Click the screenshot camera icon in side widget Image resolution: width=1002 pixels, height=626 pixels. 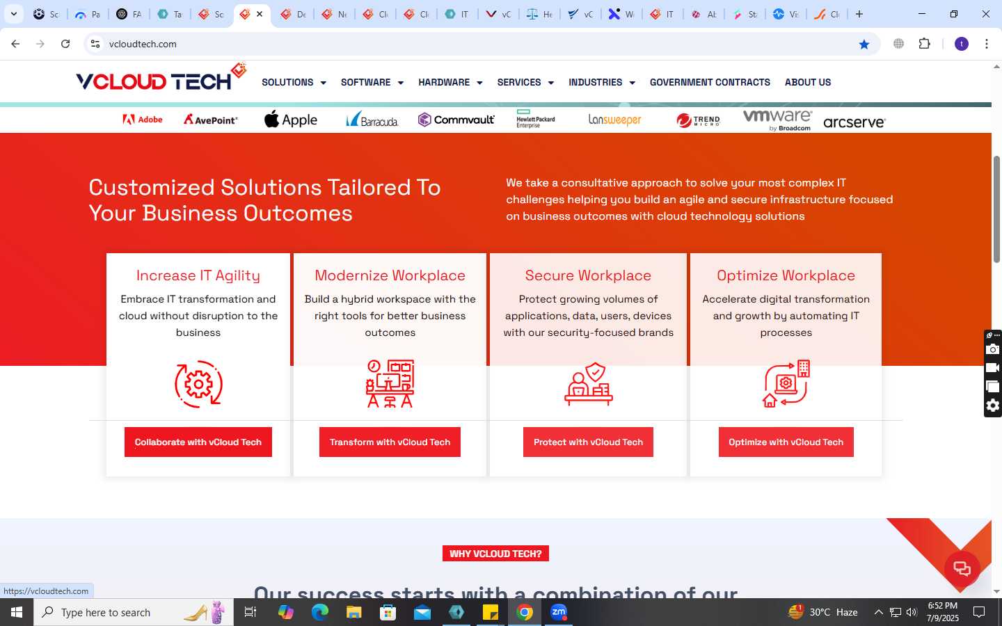point(993,349)
